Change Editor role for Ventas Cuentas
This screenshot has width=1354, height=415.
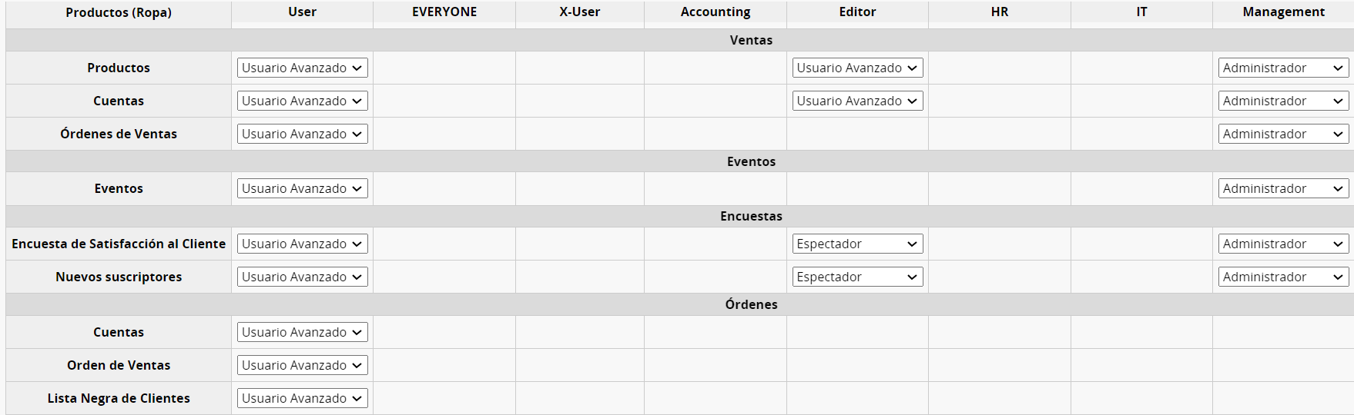pyautogui.click(x=857, y=101)
